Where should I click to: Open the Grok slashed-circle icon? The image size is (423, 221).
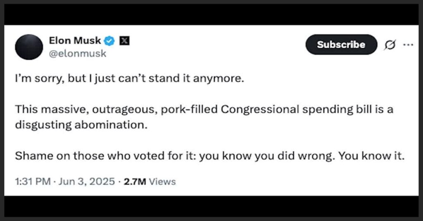click(389, 45)
